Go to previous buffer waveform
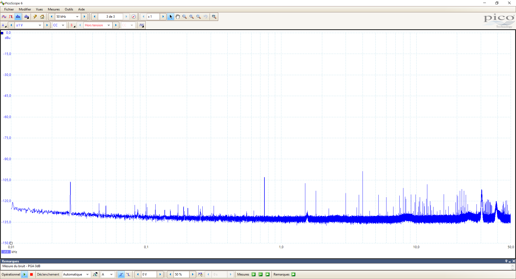The image size is (516, 279). pos(94,17)
